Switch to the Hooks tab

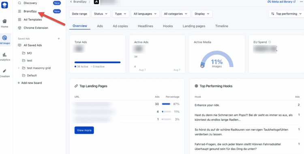tap(168, 26)
